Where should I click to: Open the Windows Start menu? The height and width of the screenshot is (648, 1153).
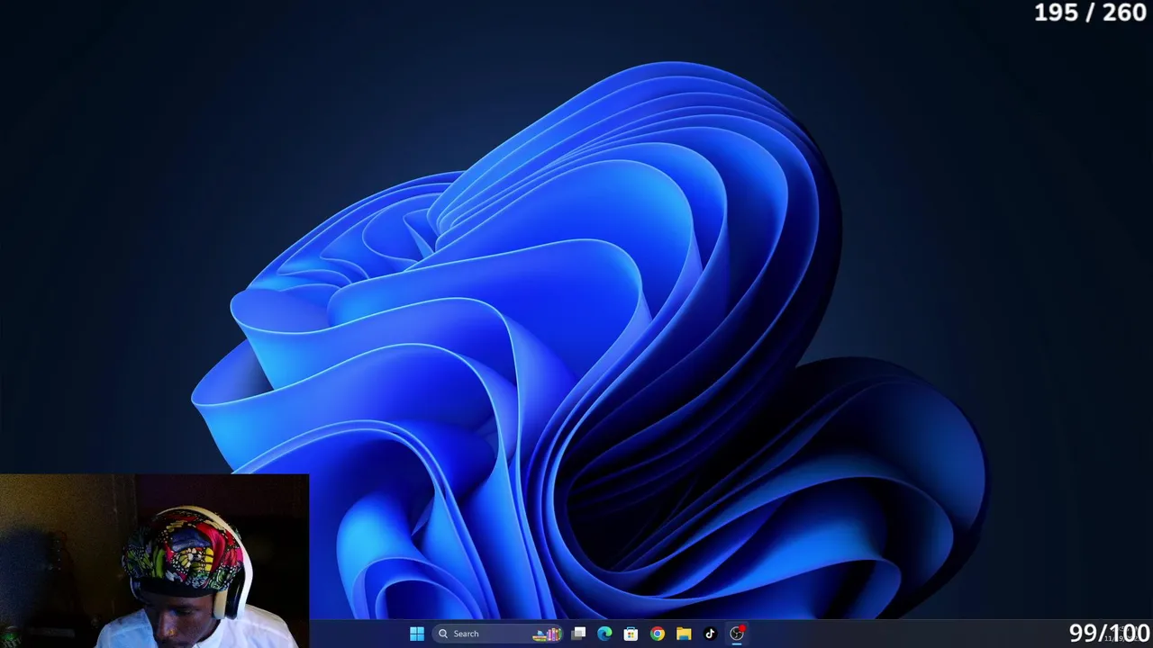pyautogui.click(x=416, y=634)
